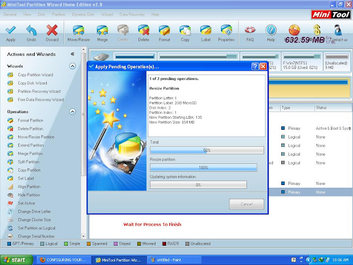
Task: Click the Windows start button
Action: pyautogui.click(x=16, y=260)
